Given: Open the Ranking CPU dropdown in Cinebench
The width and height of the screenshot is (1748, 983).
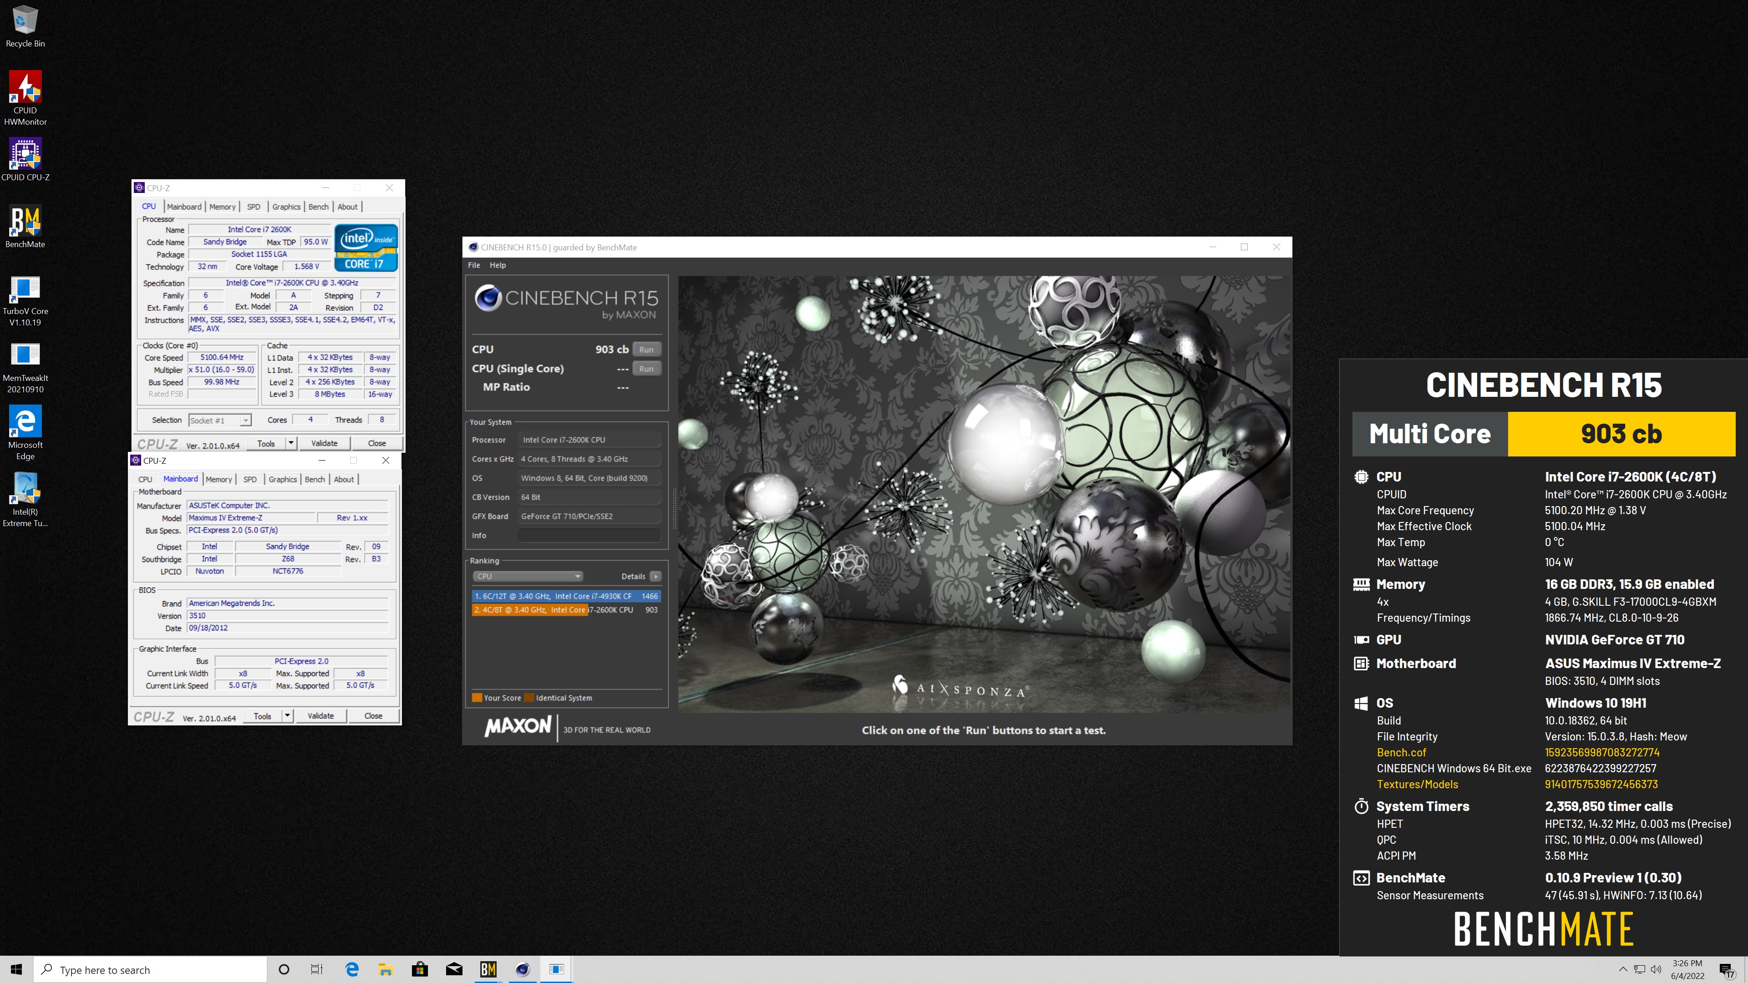Looking at the screenshot, I should pos(528,577).
